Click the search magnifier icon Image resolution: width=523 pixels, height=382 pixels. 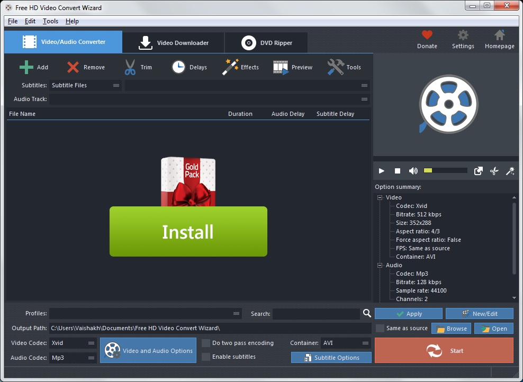click(367, 313)
